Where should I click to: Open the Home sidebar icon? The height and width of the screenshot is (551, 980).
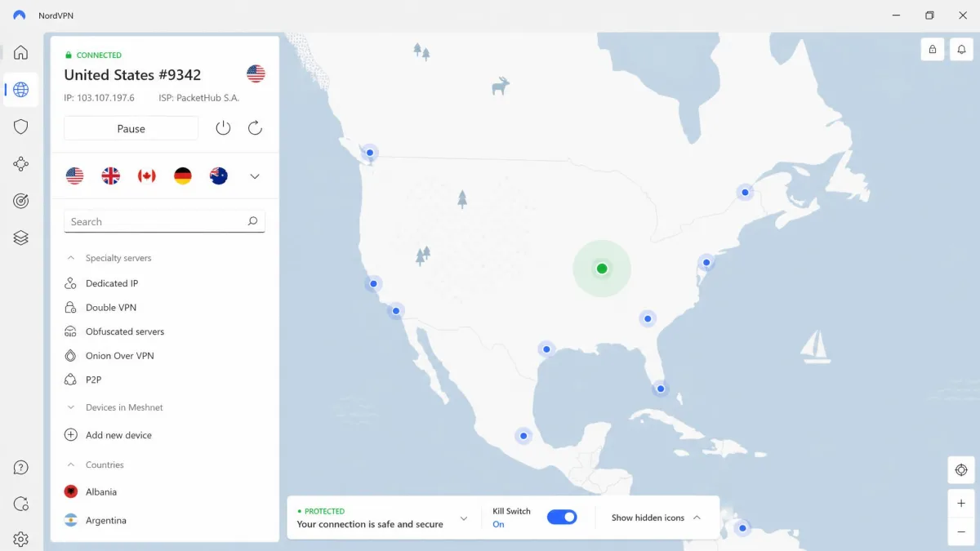point(21,52)
